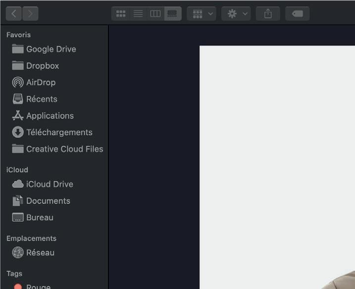This screenshot has width=355, height=289.
Task: Open the gear action menu
Action: tap(236, 13)
